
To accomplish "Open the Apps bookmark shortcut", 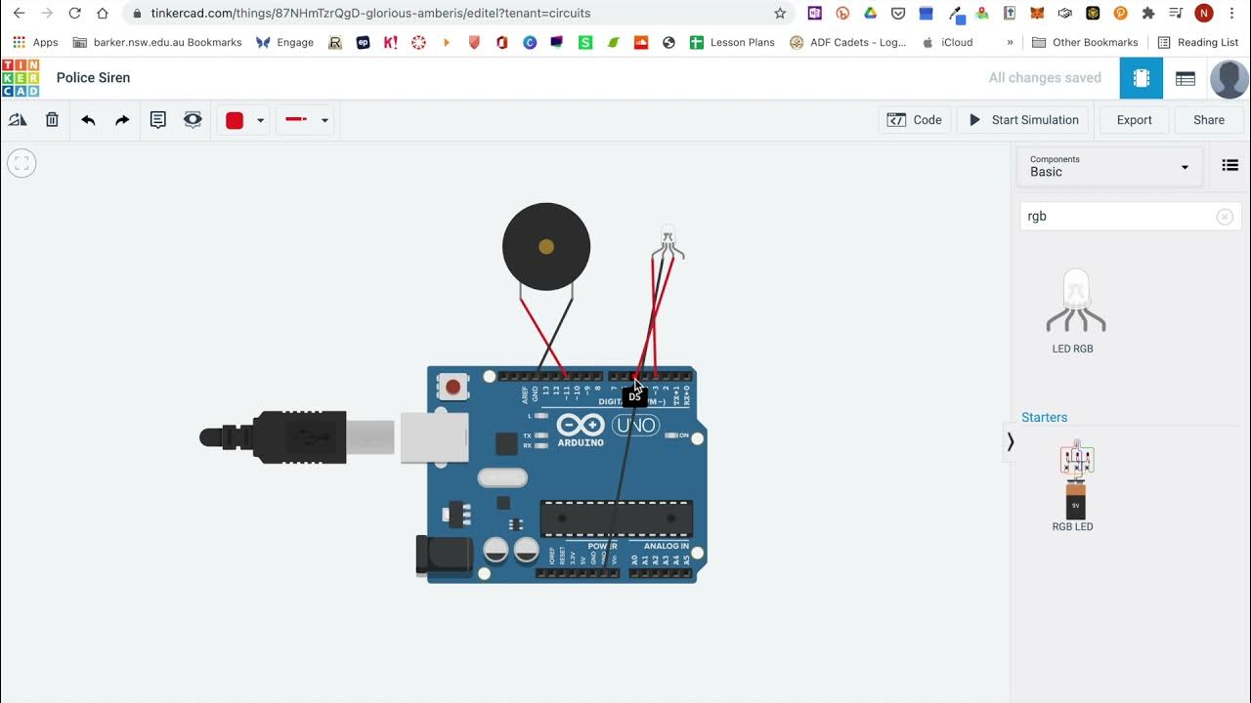I will 35,42.
